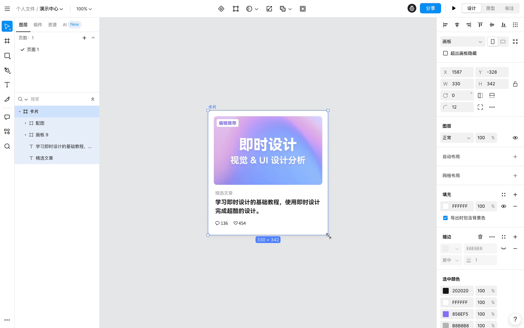This screenshot has width=524, height=328.
Task: Switch to the 组件 tab
Action: (x=38, y=25)
